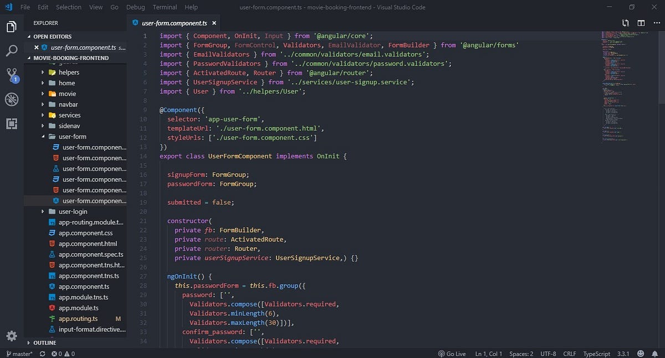
Task: Open app.routing.ts with modified marker
Action: click(78, 319)
